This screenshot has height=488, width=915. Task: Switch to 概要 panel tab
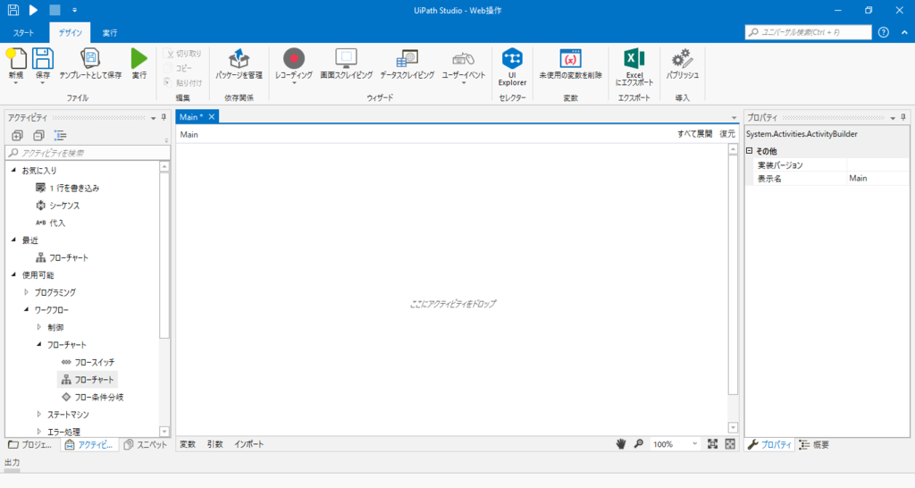[x=814, y=445]
